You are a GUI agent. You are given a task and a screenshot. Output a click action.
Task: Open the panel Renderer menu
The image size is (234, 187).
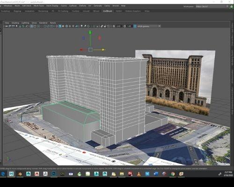(44, 23)
